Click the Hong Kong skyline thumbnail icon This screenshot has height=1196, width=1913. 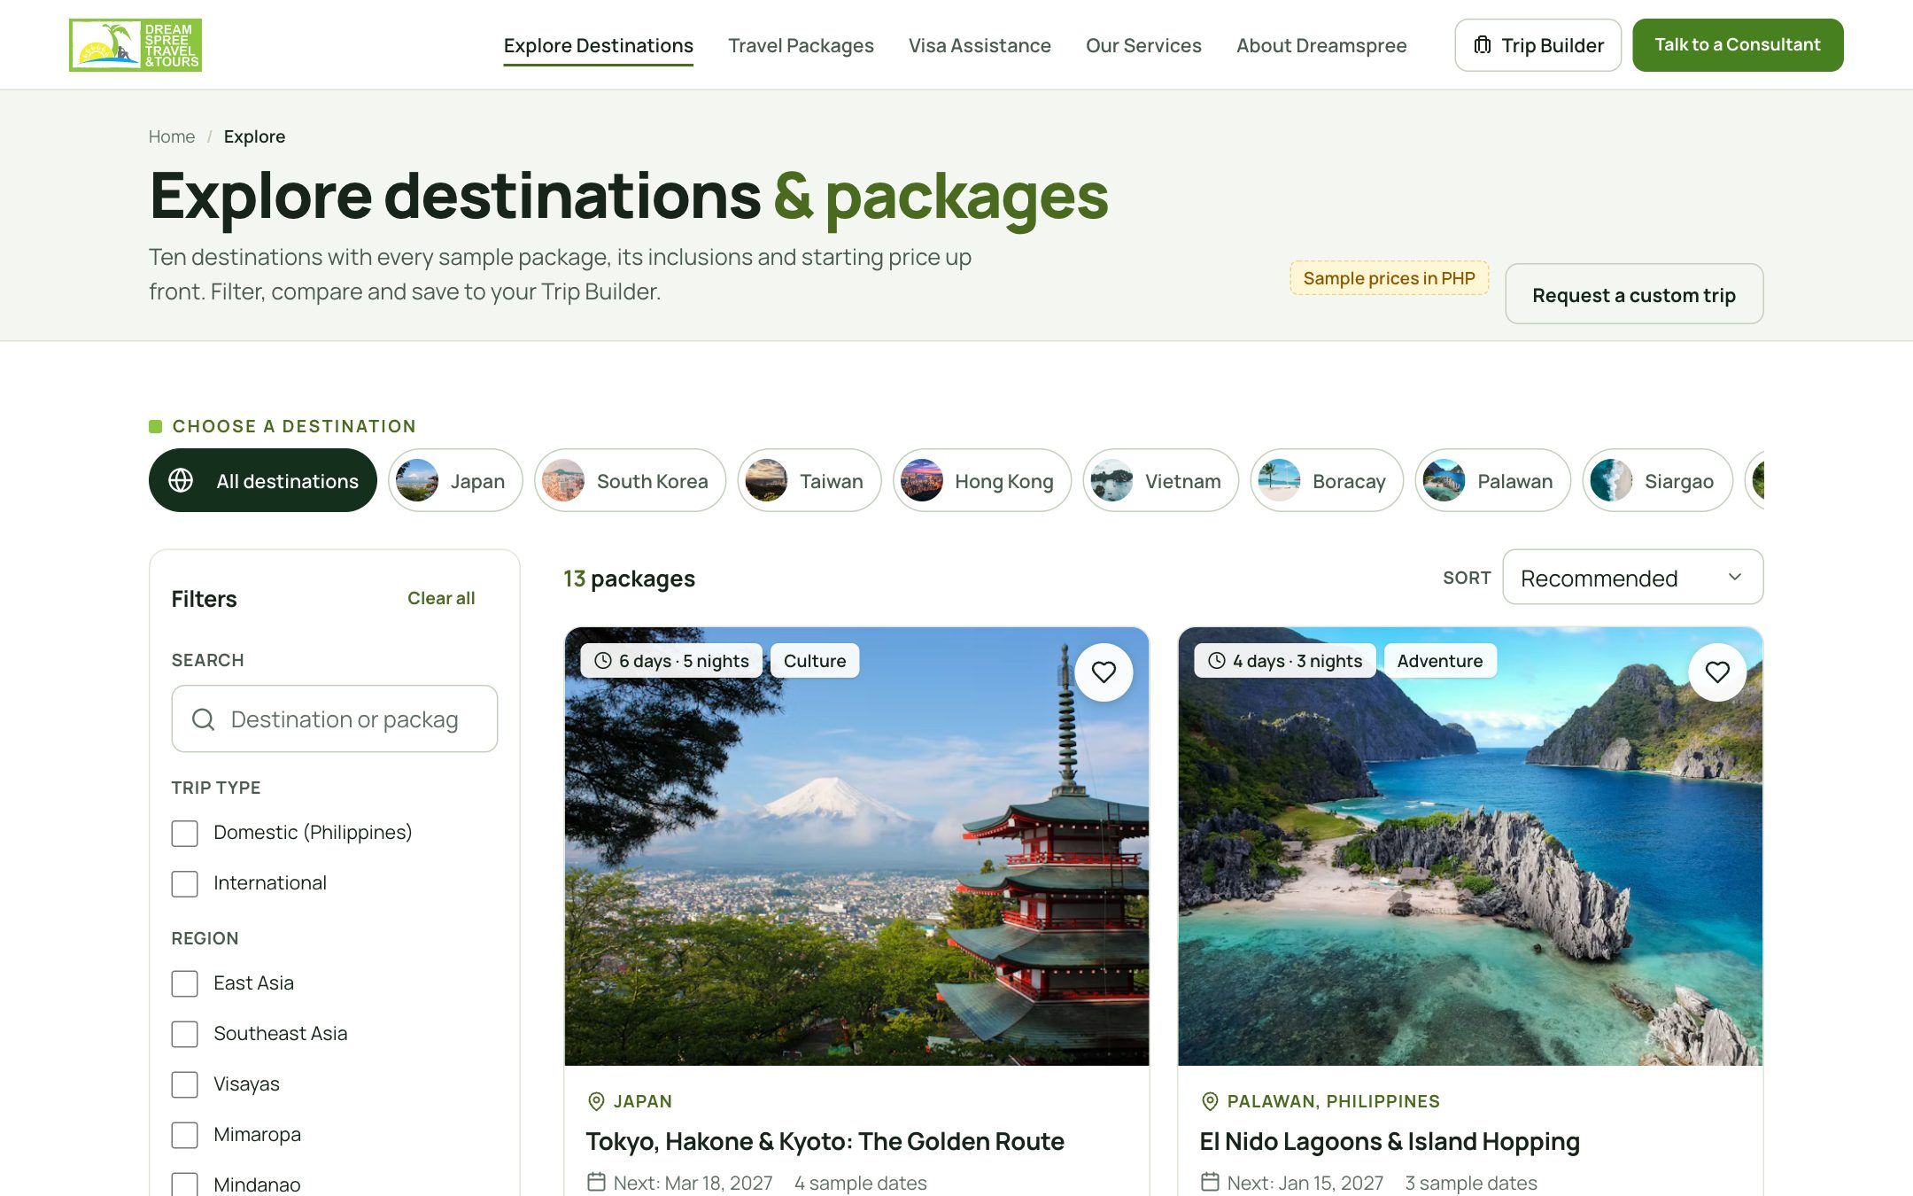pyautogui.click(x=922, y=480)
